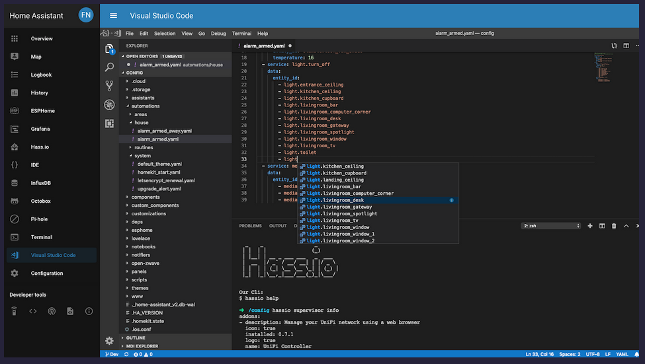Screen dimensions: 645x364
Task: Collapse the automations folder
Action: point(145,106)
